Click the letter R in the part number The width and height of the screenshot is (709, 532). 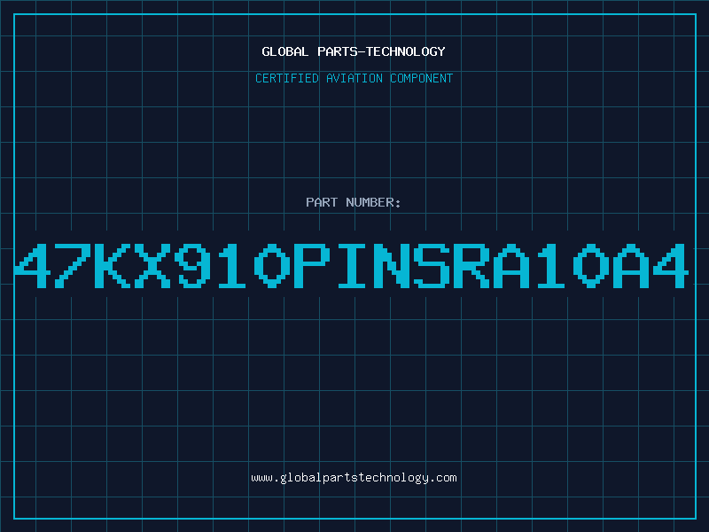pos(471,265)
